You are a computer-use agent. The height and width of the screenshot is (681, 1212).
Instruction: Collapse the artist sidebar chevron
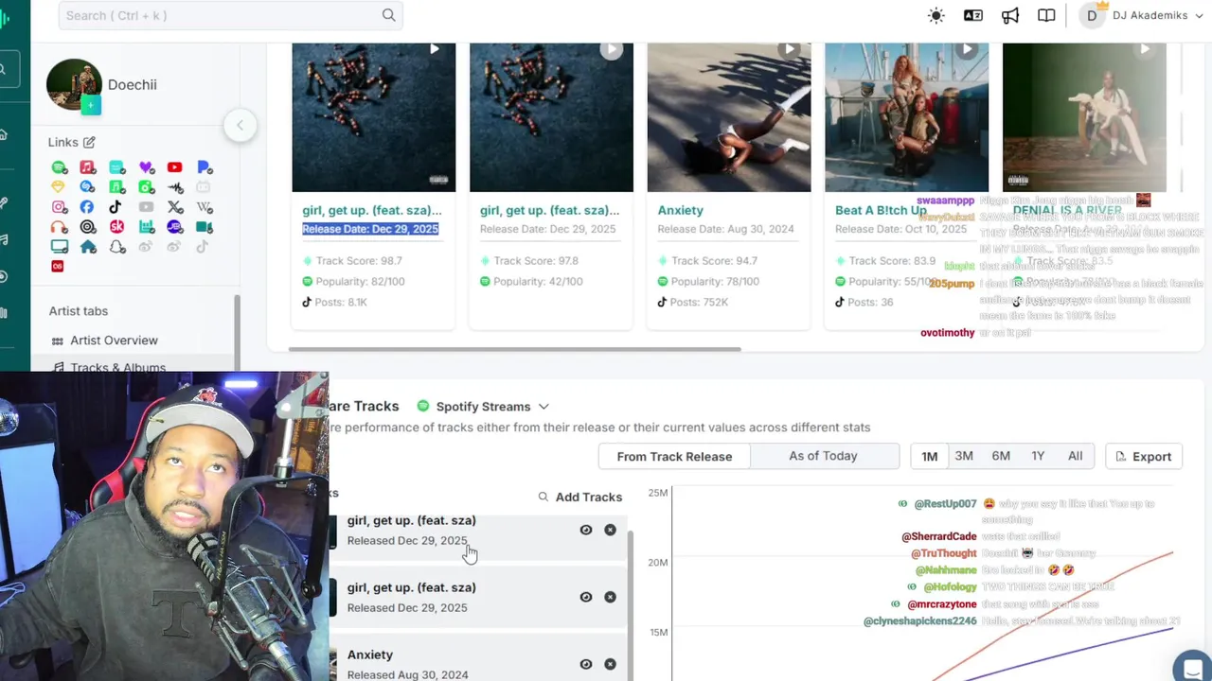[x=240, y=125]
